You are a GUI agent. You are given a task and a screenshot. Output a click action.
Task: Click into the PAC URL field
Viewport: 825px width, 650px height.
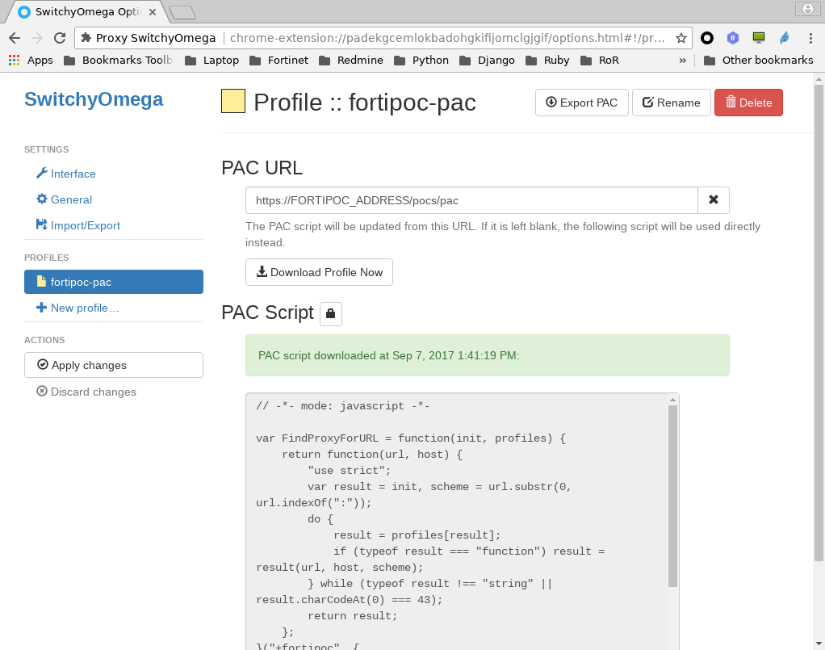click(x=471, y=200)
